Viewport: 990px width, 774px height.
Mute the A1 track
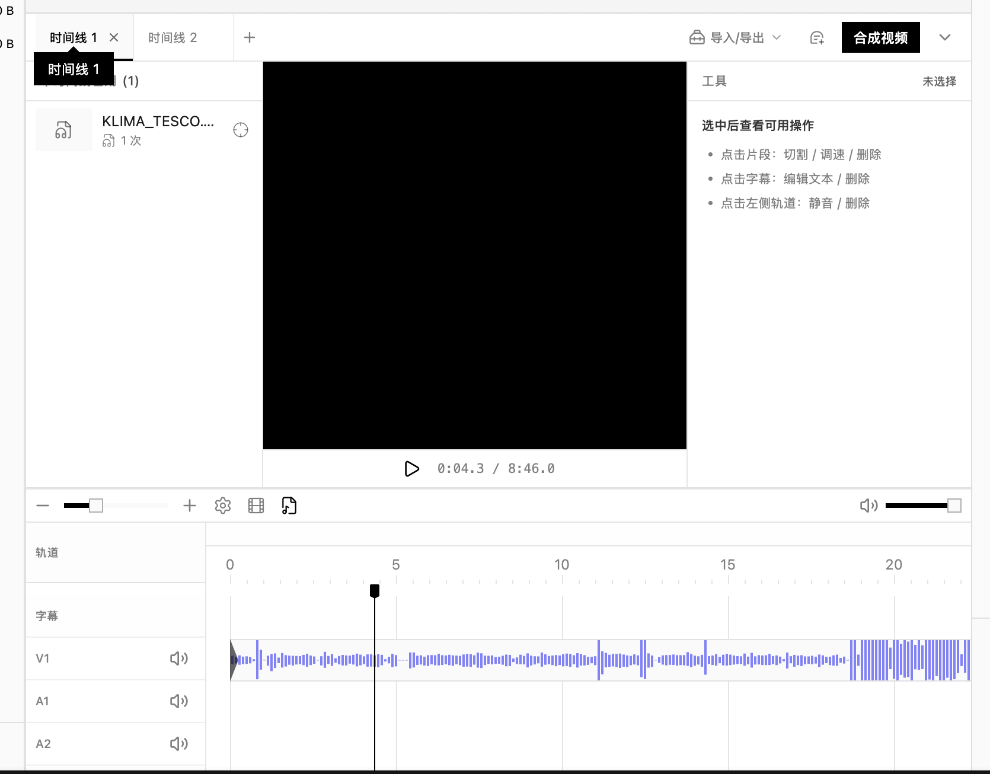(179, 701)
